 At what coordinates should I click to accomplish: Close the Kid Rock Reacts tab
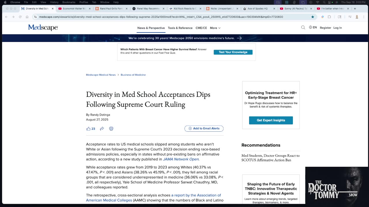click(200, 9)
